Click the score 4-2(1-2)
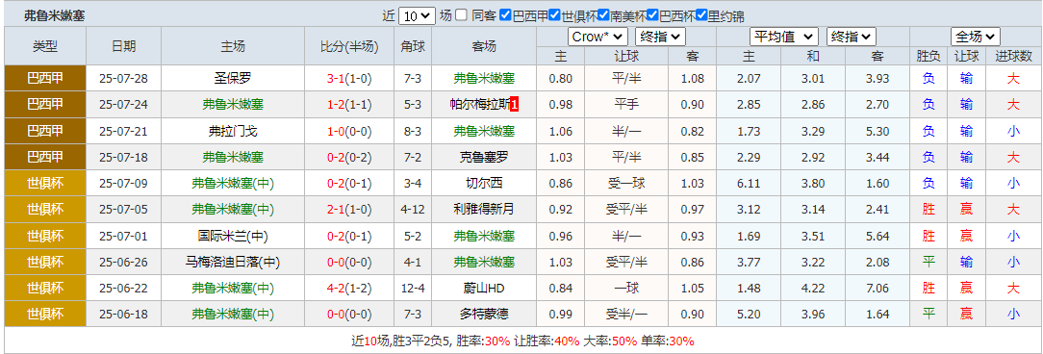1043x354 pixels. coord(349,289)
